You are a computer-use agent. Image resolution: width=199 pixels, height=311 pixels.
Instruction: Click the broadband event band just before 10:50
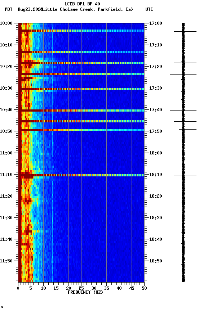tap(81, 130)
